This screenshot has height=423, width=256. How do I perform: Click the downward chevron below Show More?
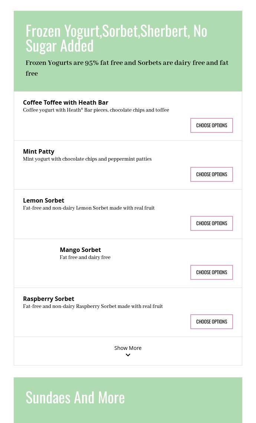coord(128,355)
